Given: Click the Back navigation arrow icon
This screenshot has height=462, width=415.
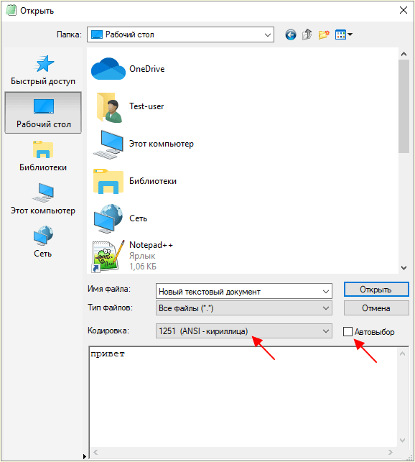Looking at the screenshot, I should (290, 34).
